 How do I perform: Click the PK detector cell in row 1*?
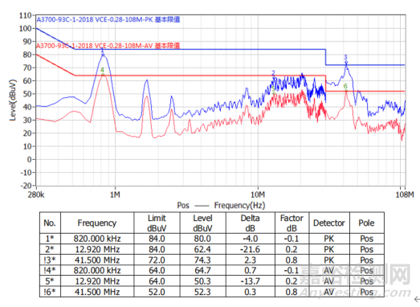(329, 239)
